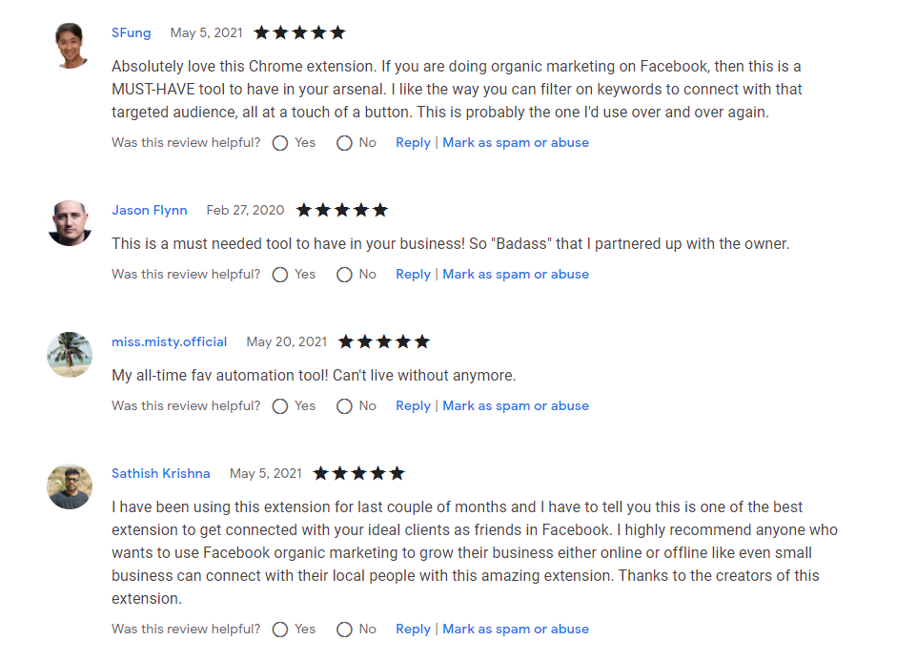Mark miss.misty.official's review as spam or abuse
The height and width of the screenshot is (661, 917).
coord(516,405)
